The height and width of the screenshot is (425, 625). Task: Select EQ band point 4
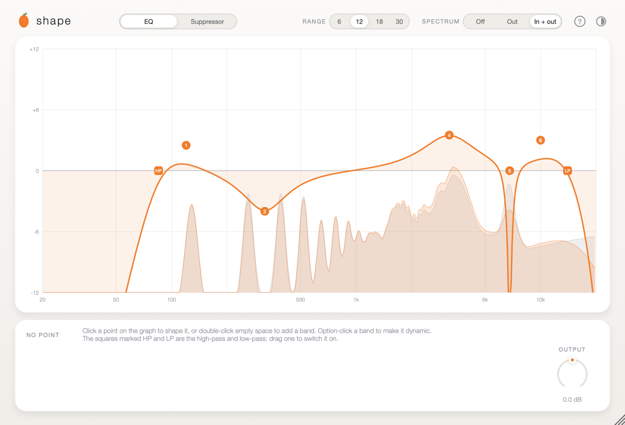[x=449, y=135]
